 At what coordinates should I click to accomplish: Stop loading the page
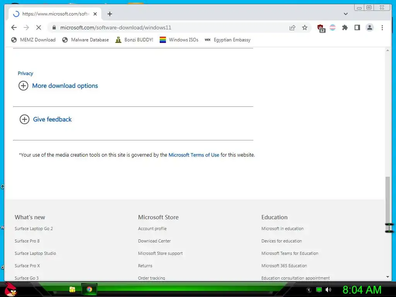click(39, 27)
